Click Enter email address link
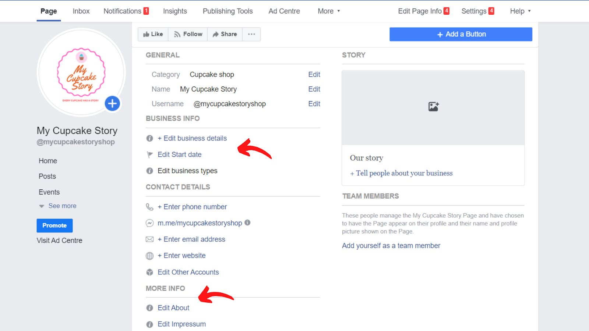Screen dimensions: 589x331 click(x=191, y=239)
